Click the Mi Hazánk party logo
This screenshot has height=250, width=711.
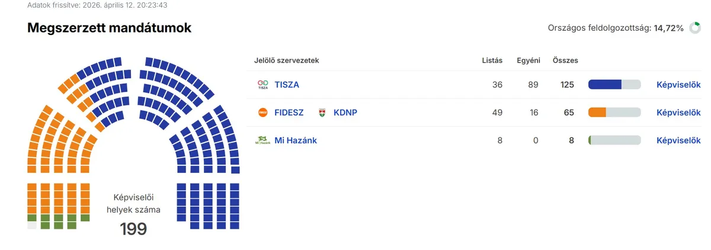tap(262, 140)
